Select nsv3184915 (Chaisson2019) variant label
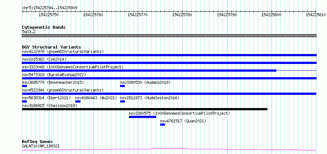Screen dimensions: 327x154 click(x=50, y=105)
